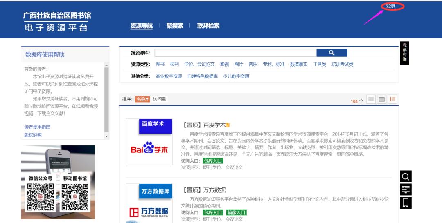
Task: Switch to compact grid view icon
Action: pyautogui.click(x=371, y=99)
